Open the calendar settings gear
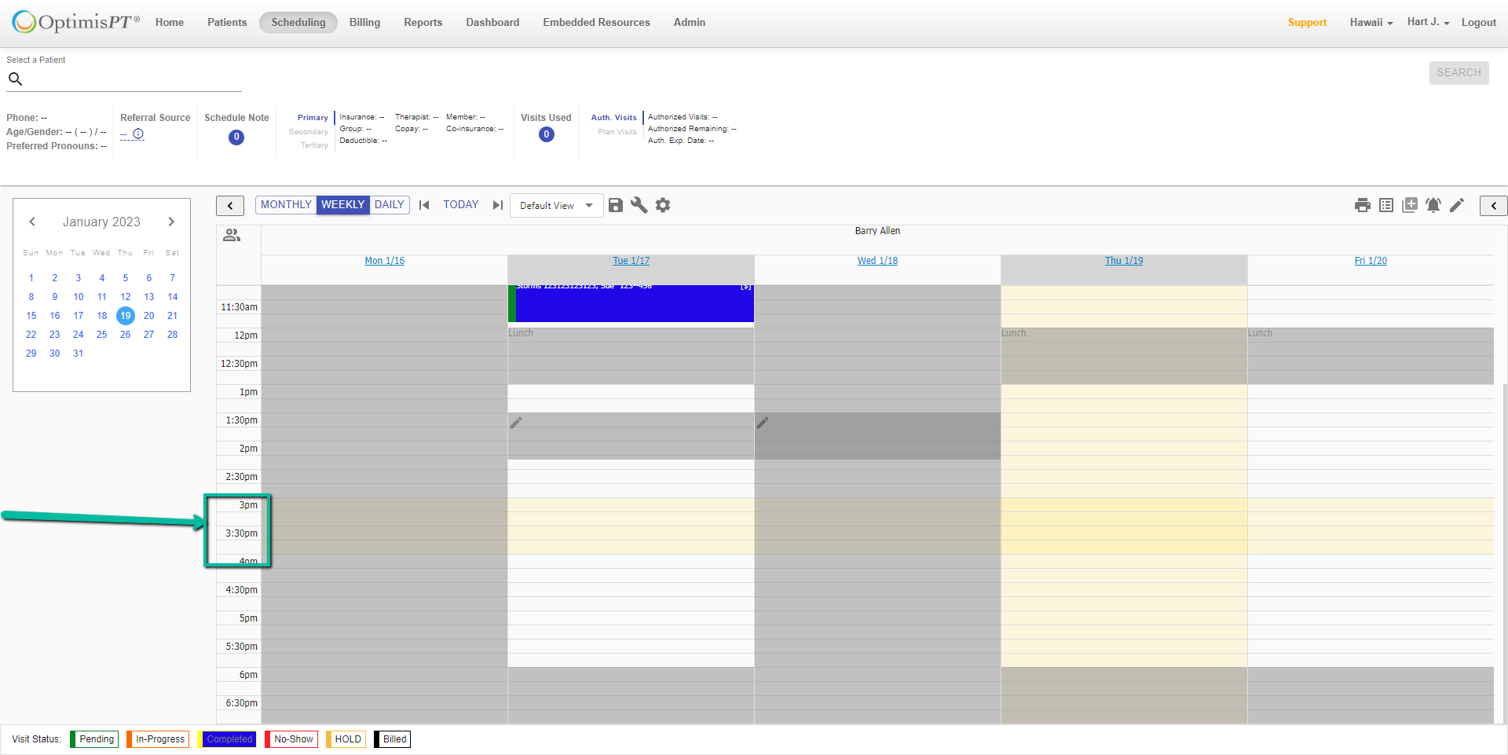The width and height of the screenshot is (1508, 755). point(663,205)
